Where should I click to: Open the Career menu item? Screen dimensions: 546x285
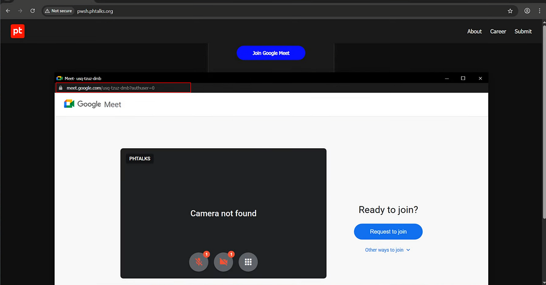498,31
